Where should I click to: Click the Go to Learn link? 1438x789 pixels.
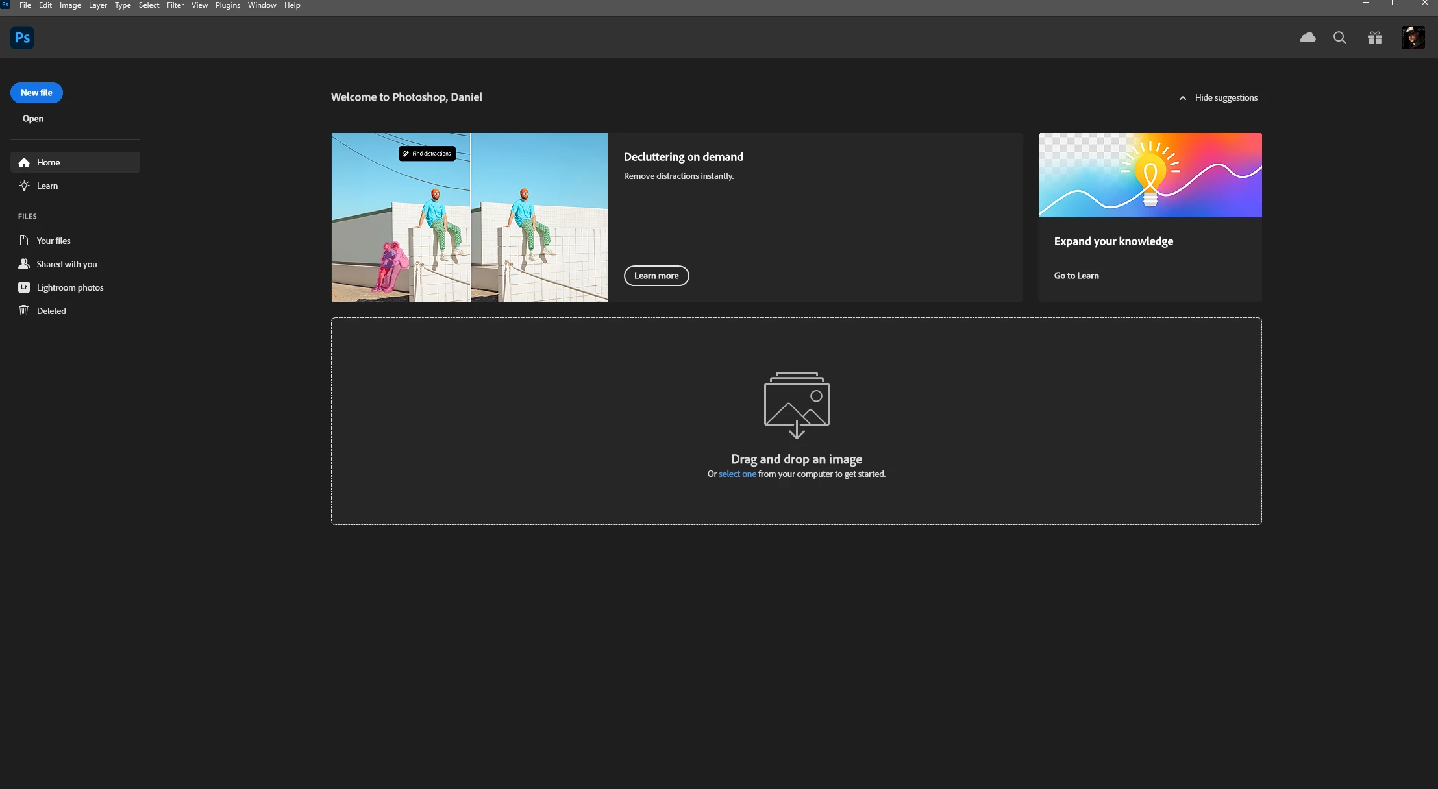click(x=1076, y=276)
